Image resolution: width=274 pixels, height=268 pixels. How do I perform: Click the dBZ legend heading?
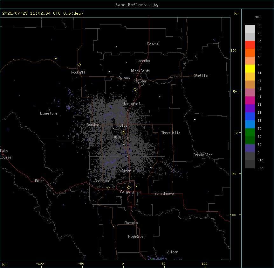tap(257, 17)
